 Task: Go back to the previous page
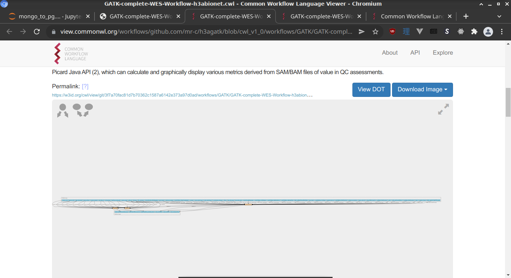click(10, 32)
